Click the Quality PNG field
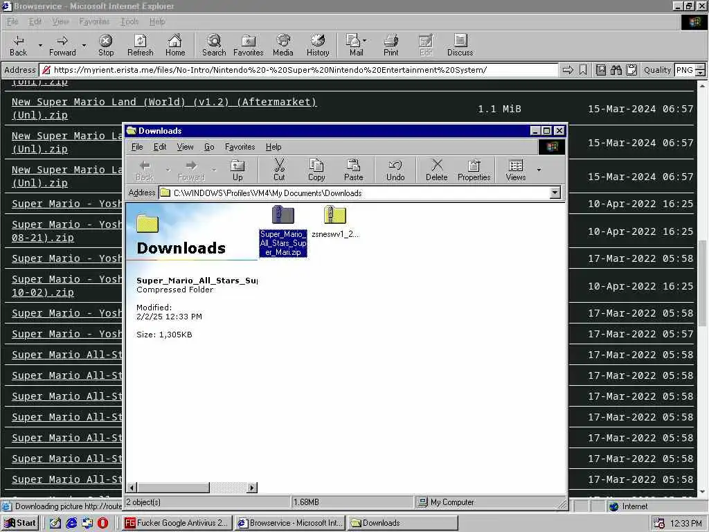 (685, 70)
